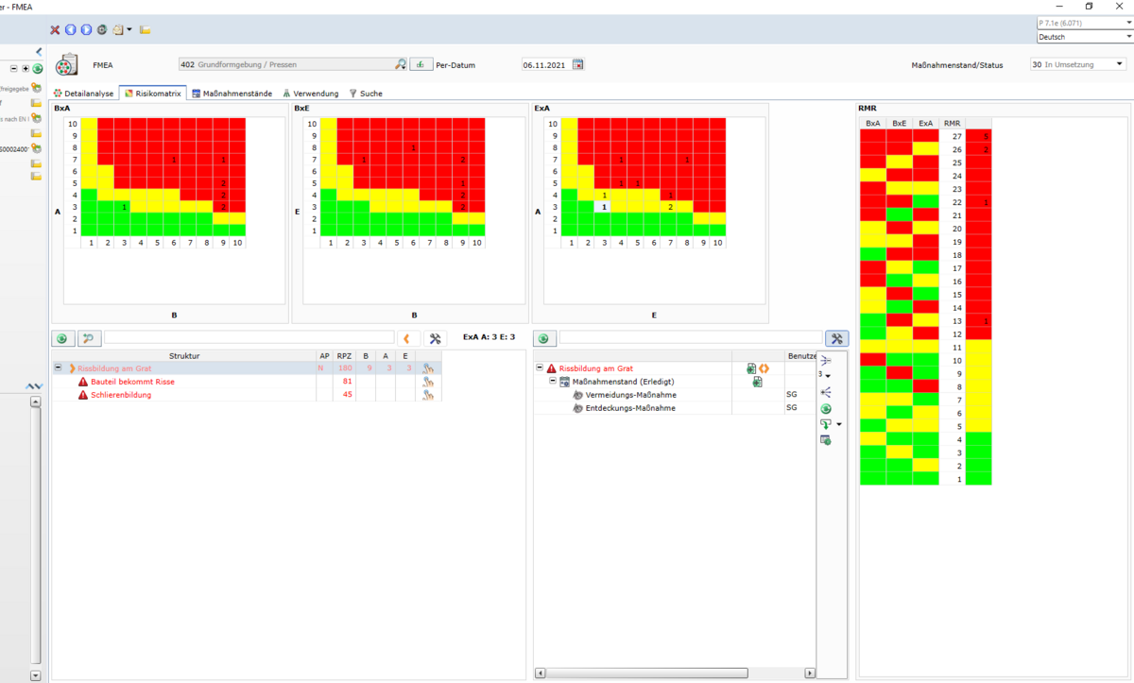Collapse Maßnahmenstand (Erledigt) node
Viewport: 1134px width, 683px height.
point(553,382)
